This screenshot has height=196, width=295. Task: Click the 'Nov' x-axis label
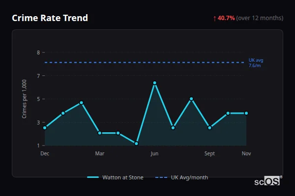click(246, 153)
